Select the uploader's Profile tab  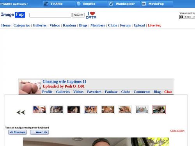coord(47,92)
